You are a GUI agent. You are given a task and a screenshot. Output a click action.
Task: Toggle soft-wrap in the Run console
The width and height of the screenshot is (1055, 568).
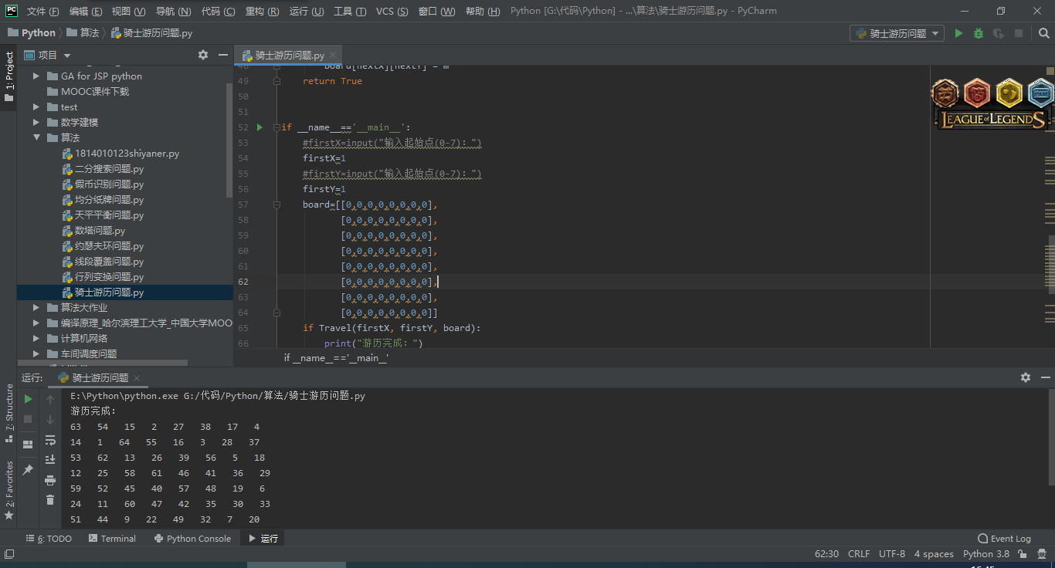(50, 440)
